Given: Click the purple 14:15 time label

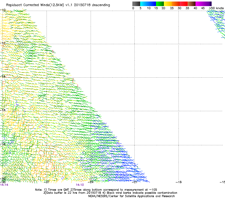Looking at the screenshot, I should click(80, 185).
